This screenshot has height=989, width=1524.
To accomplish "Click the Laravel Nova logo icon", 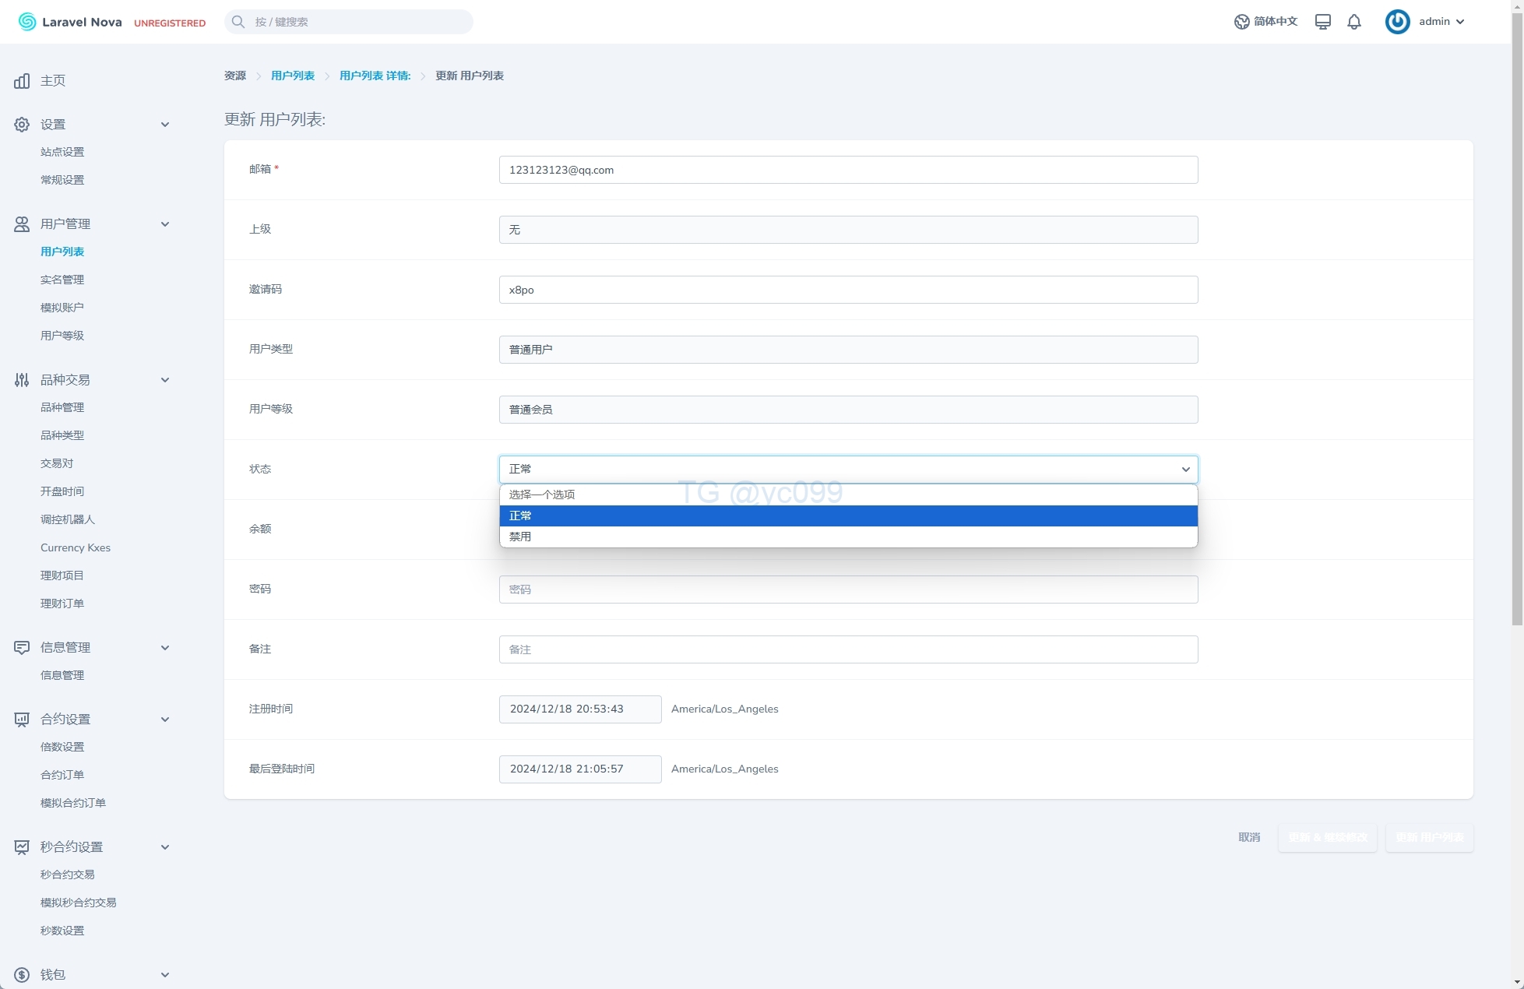I will [27, 22].
